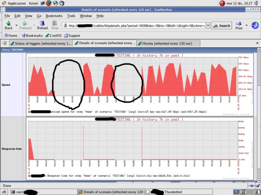Click the Response time row label

pyautogui.click(x=12, y=149)
